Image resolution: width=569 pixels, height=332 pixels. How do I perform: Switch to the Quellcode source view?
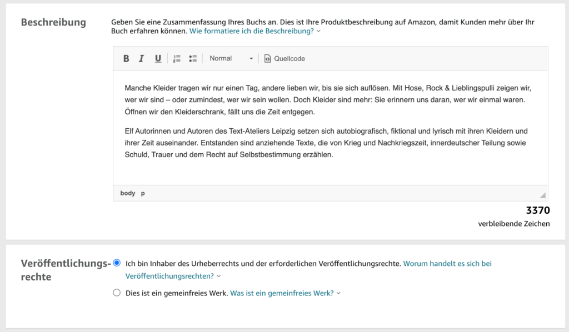point(284,58)
